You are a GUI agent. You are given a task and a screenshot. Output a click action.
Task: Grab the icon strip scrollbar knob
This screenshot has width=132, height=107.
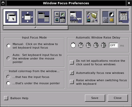point(36,28)
